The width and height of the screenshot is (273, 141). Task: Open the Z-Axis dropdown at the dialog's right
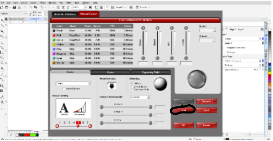point(208,40)
